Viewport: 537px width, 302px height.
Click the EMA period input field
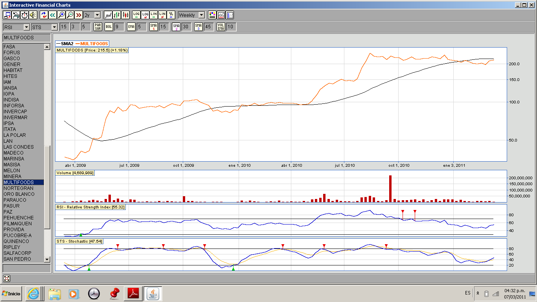coord(141,27)
